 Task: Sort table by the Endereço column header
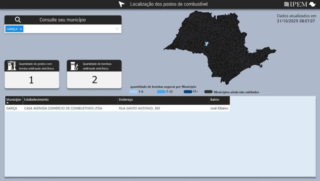click(x=126, y=100)
